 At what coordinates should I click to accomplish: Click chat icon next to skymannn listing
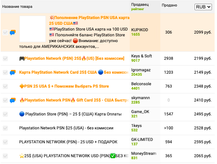pos(13,100)
